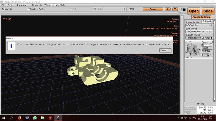The image size is (216, 121).
Task: Click the 3333tl model thumbnail
Action: (x=193, y=50)
